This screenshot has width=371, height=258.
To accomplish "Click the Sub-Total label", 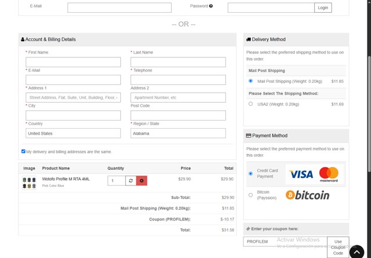I will tap(181, 198).
